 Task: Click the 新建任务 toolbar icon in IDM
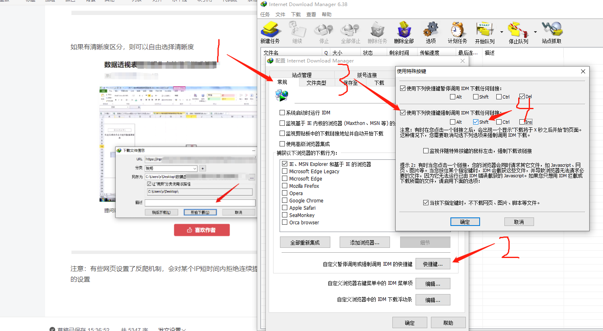coord(270,32)
